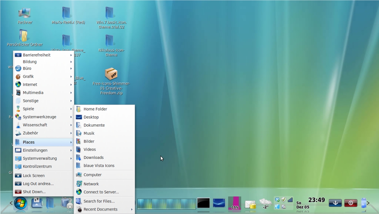Open Computer from Places submenu
The image size is (379, 214).
coord(105,175)
